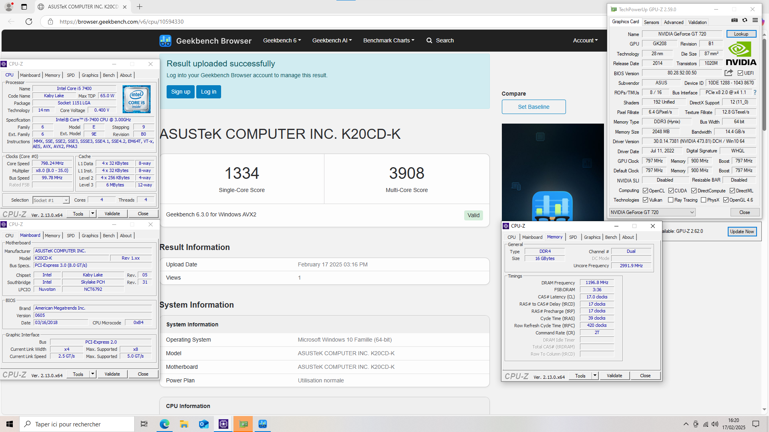Viewport: 769px width, 432px height.
Task: Expand the Geekbench 6 menu
Action: tap(282, 40)
